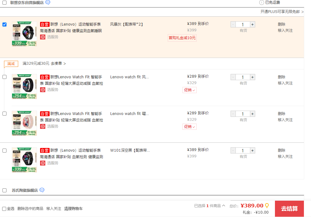Expand the 促销 dropdown for the first Watch Fit
Image resolution: width=311 pixels, height=217 pixels.
coord(189,90)
